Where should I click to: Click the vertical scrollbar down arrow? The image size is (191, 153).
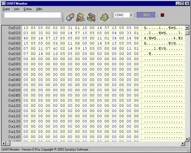[x=187, y=139]
